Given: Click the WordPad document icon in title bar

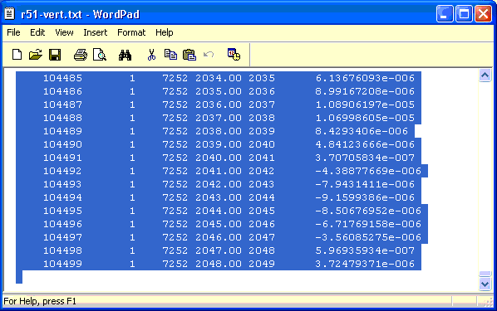Looking at the screenshot, I should click(9, 13).
